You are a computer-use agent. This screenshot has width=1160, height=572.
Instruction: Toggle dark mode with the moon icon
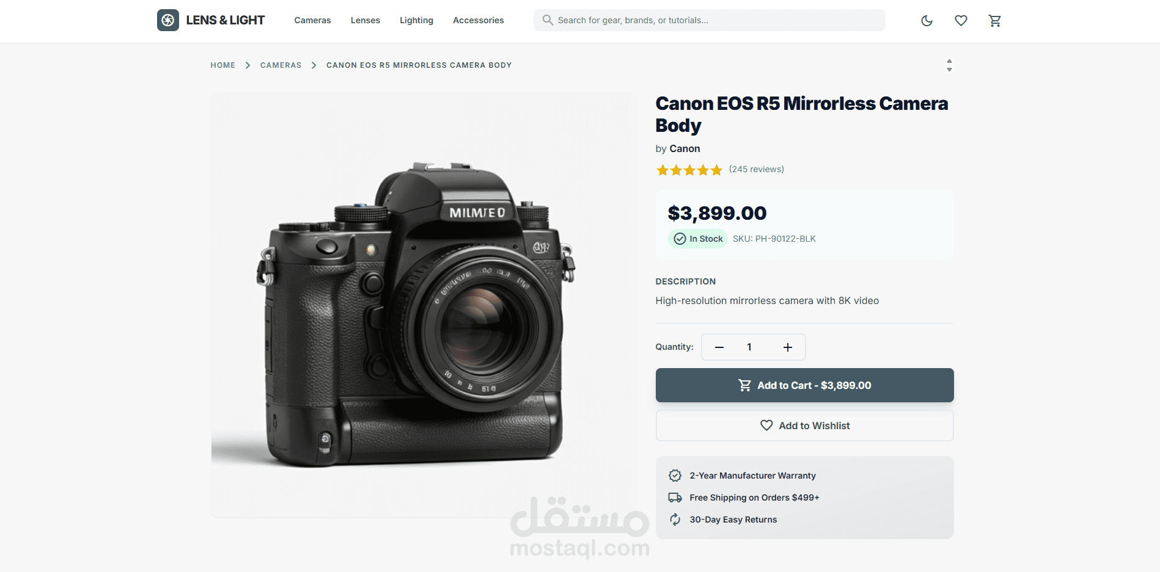(927, 21)
